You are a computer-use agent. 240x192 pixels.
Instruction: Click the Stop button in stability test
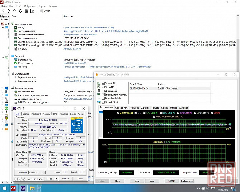click(117, 181)
